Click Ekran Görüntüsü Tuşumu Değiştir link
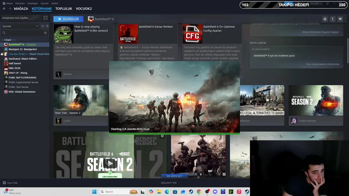This screenshot has height=196, width=349. point(321,32)
